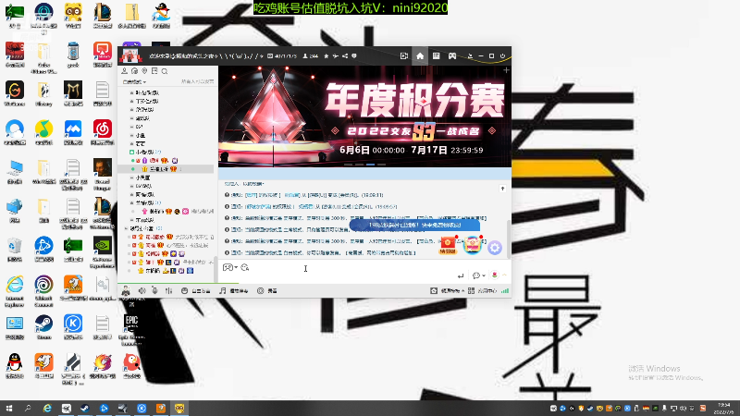Viewport: 740px width, 416px height.
Task: Open the Edge browser from the taskbar
Action: coord(47,409)
